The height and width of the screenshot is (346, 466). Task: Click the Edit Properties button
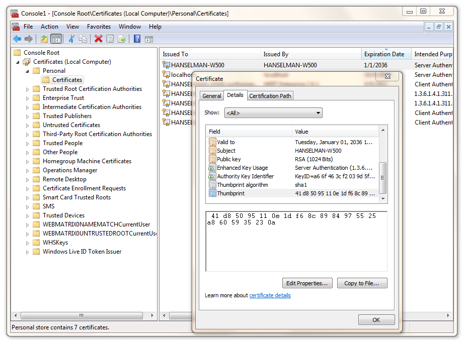click(x=307, y=283)
